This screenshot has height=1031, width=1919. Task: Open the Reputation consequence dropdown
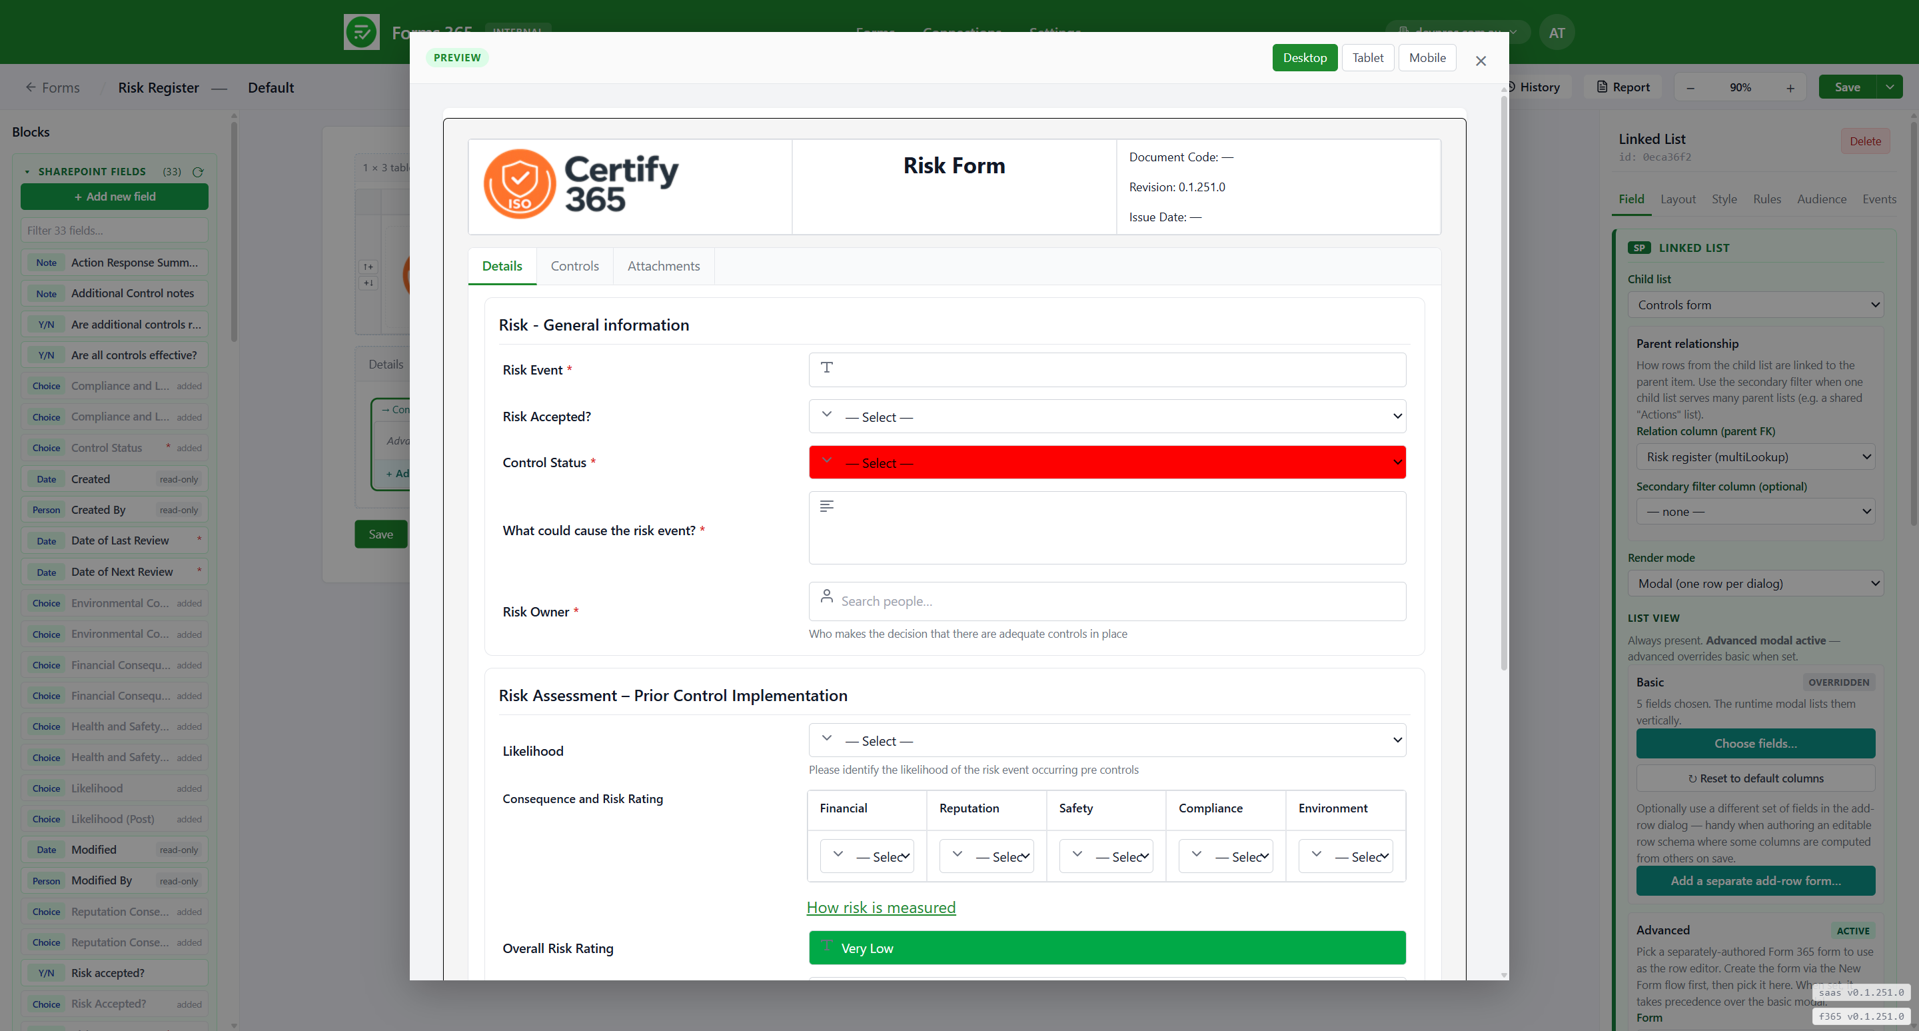(x=986, y=856)
